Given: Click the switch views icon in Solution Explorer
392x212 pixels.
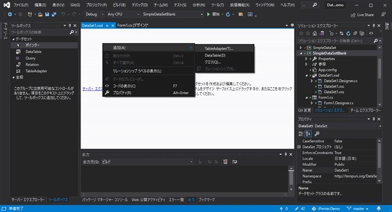Looking at the screenshot, I should (322, 33).
